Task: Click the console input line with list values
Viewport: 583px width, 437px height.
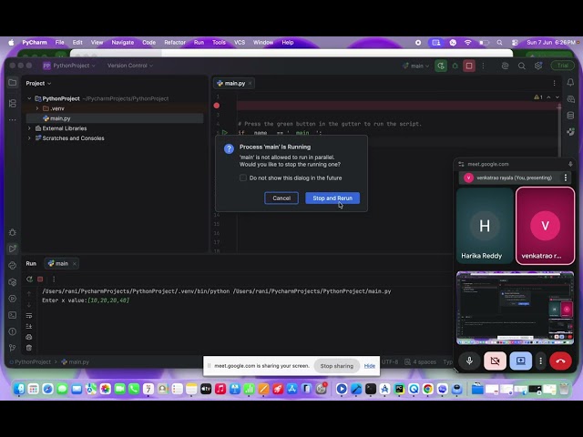Action: click(86, 300)
